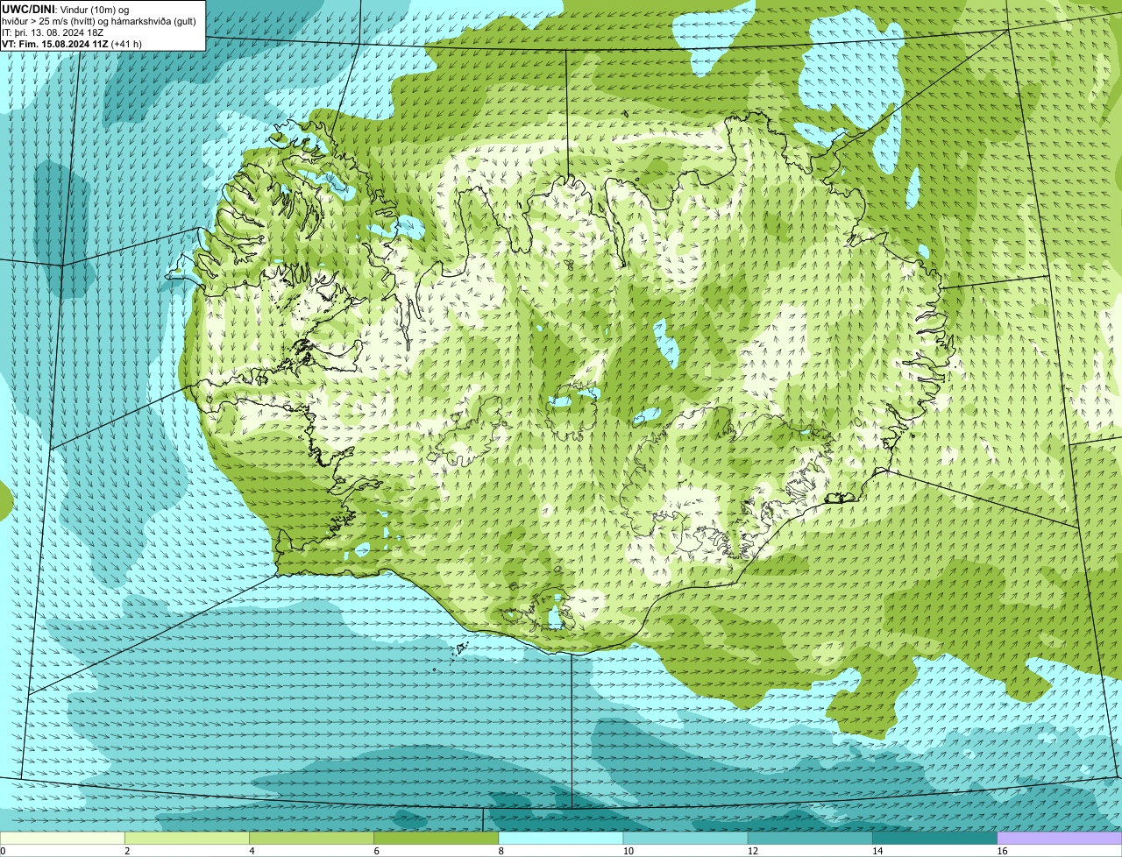Click the 10–12 m/s light teal legend swatch
Screen dimensions: 1122x857
point(685,838)
